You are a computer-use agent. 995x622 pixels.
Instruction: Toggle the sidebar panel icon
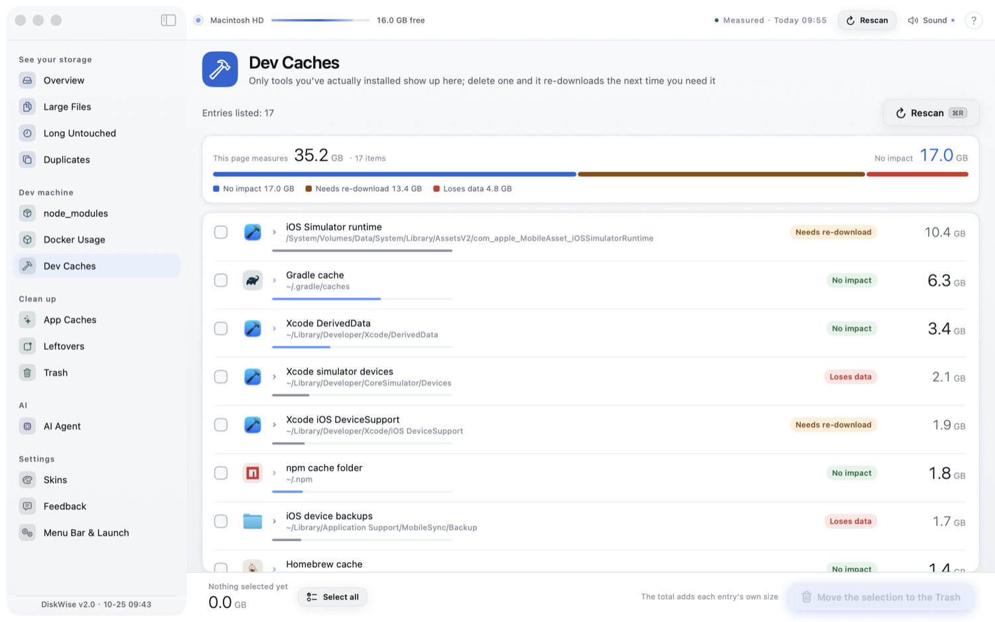tap(168, 20)
